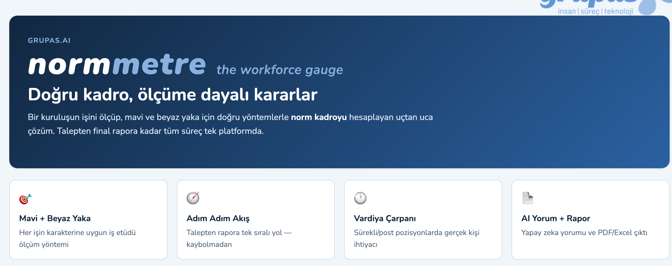Click the "GRUPAS.AI" label

(x=49, y=40)
